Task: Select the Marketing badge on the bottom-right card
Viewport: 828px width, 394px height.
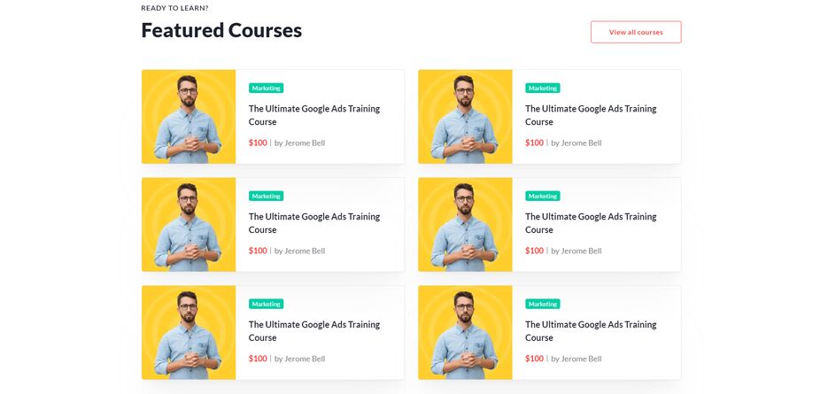Action: [x=543, y=305]
